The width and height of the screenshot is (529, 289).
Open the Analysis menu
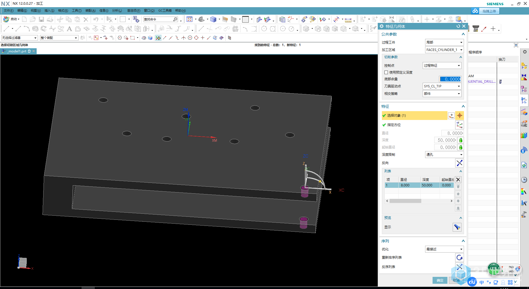coord(117,10)
